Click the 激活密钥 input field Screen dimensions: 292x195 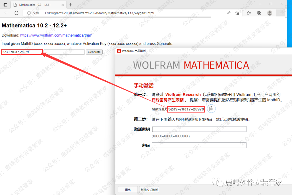(x=199, y=129)
